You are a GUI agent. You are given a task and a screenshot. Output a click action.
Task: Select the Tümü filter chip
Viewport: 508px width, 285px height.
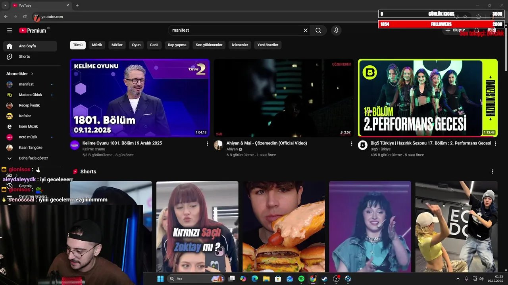coord(78,45)
